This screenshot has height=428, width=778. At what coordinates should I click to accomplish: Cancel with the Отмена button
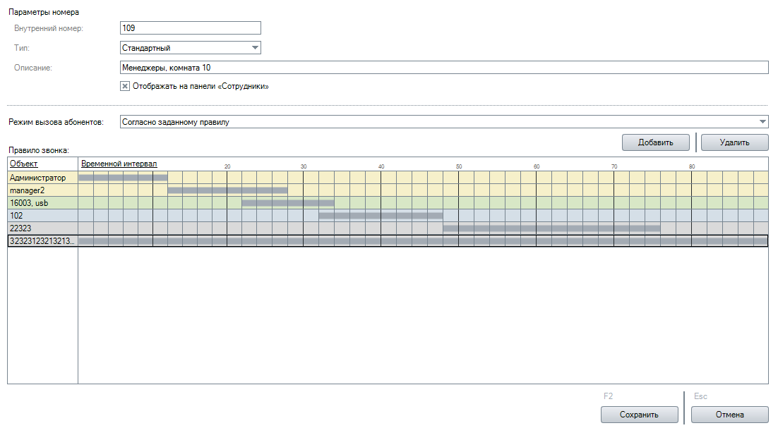coord(729,415)
